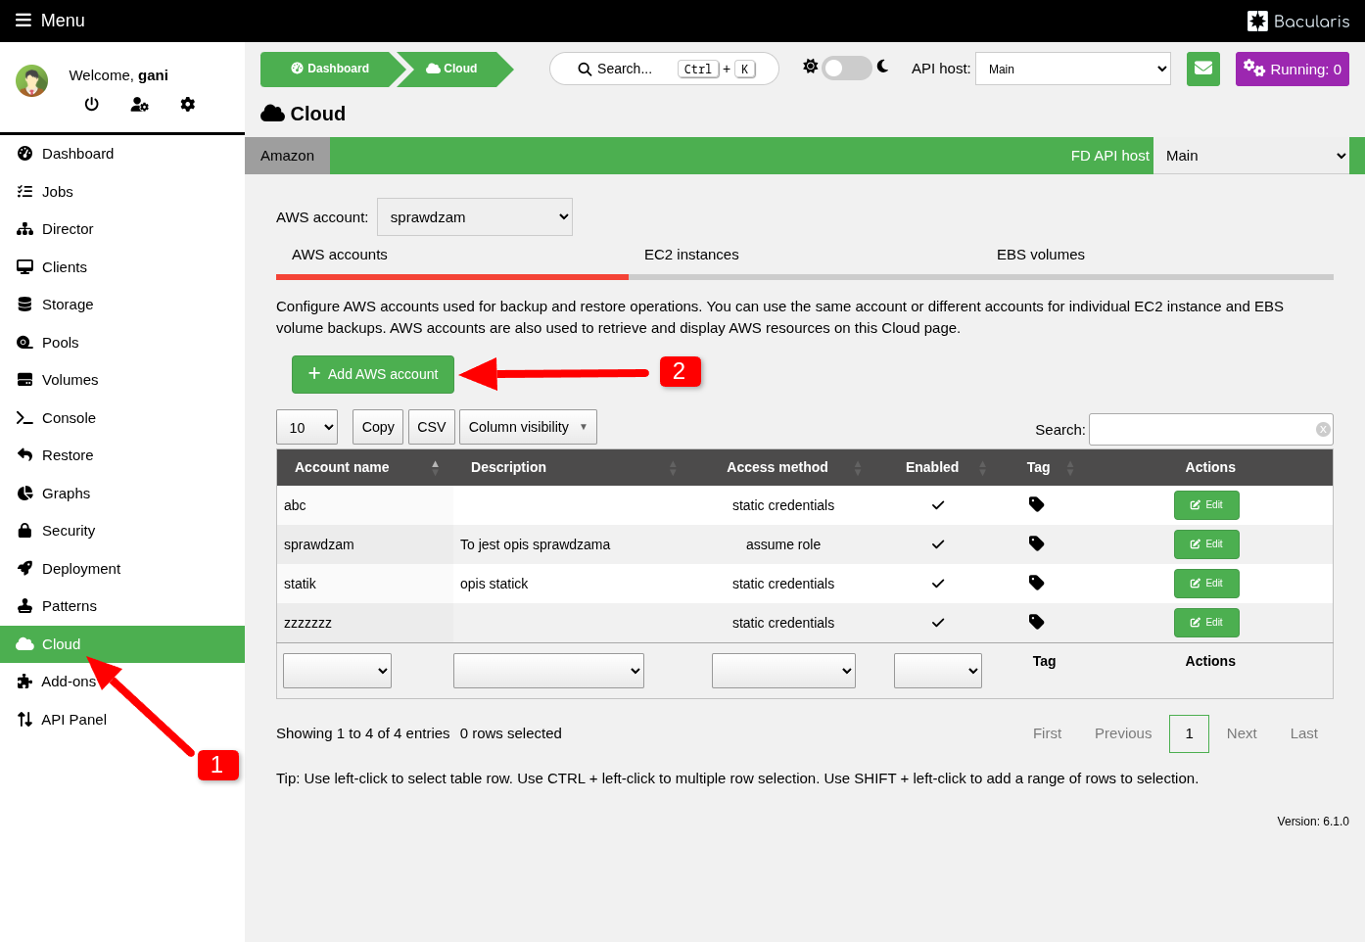1365x942 pixels.
Task: Open Volumes in the sidebar
Action: pos(122,380)
